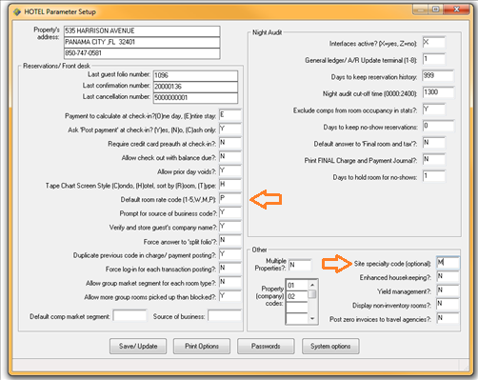This screenshot has width=478, height=380.
Task: Click General ledger/ A/R Update terminal field
Action: [434, 60]
